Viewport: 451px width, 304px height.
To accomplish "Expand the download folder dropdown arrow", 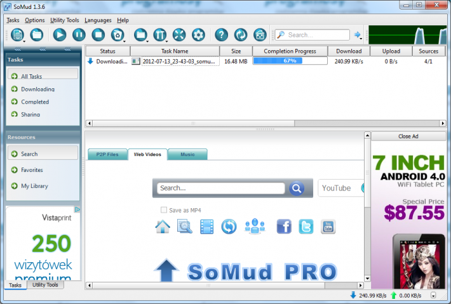I will pyautogui.click(x=147, y=42).
